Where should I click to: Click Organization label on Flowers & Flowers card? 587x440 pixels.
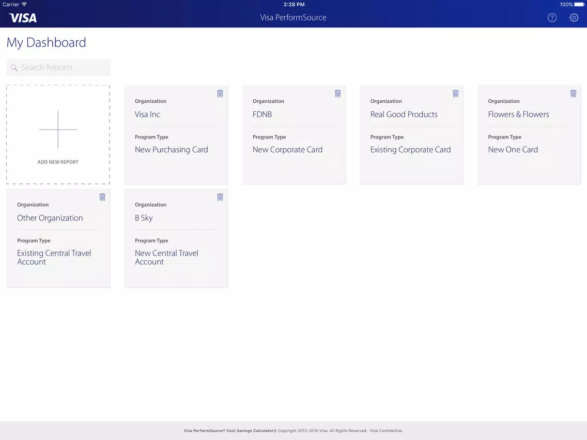coord(504,101)
